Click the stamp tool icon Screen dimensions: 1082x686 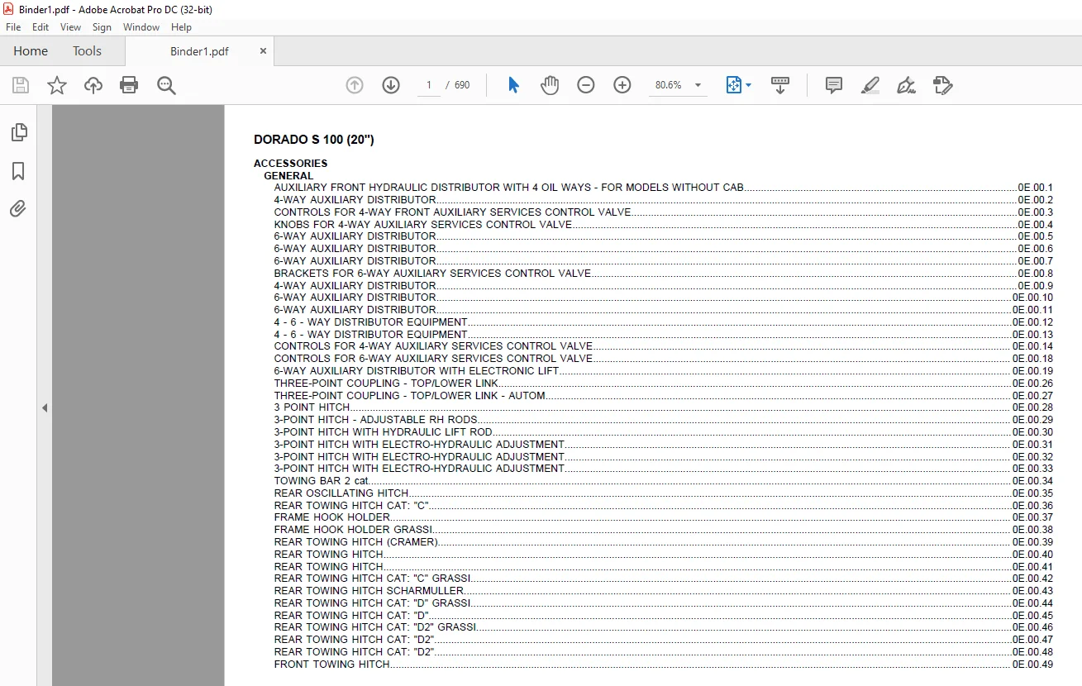[942, 85]
